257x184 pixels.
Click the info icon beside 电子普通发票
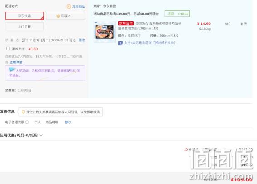(x=27, y=122)
